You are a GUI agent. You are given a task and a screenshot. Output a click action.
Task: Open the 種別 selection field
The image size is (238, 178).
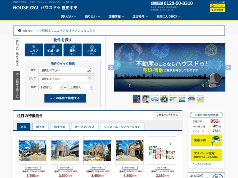click(x=66, y=70)
